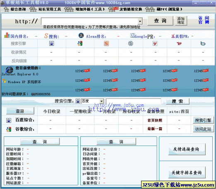The image size is (216, 189).
Task: Click 查 询 button above 网站估价 panel
Action: (x=116, y=141)
